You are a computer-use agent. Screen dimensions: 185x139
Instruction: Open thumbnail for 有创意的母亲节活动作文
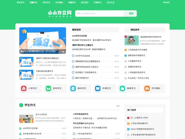pos(132,40)
